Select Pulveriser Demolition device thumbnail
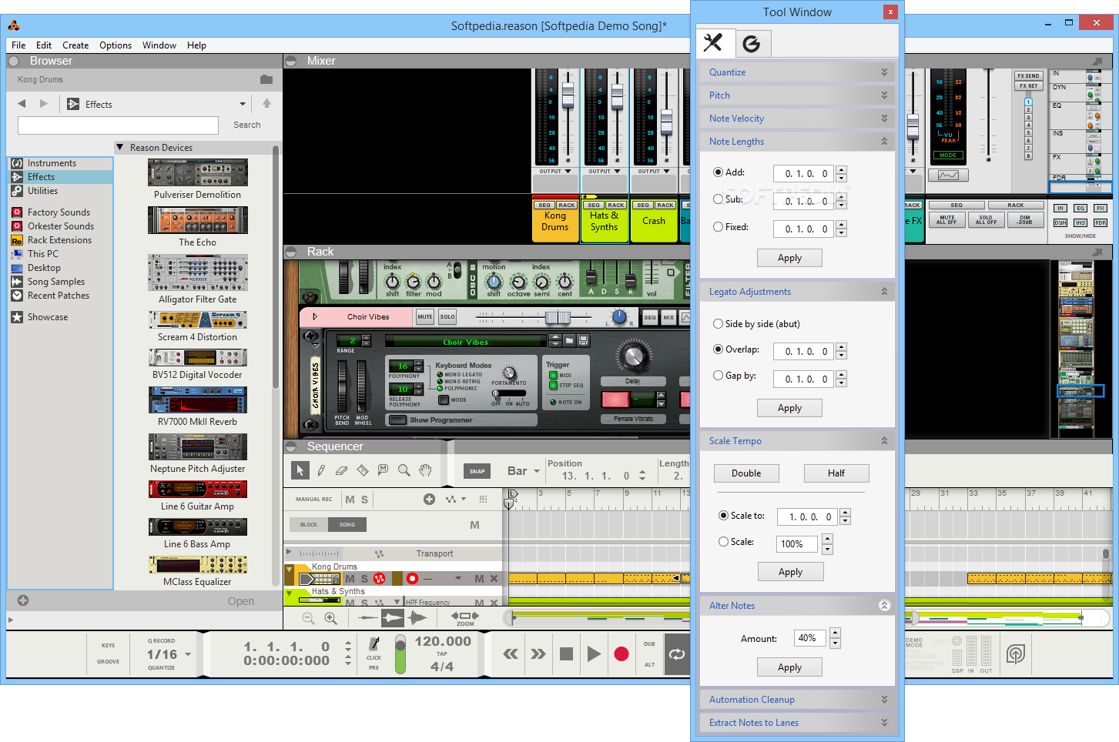The image size is (1119, 742). click(x=198, y=172)
